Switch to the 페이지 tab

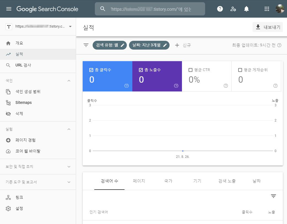139,181
